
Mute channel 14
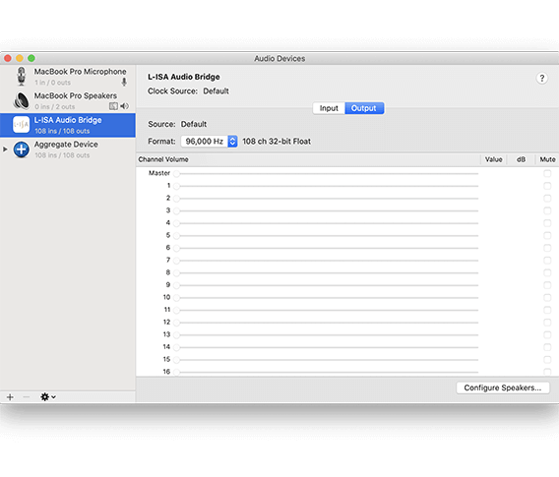click(547, 347)
